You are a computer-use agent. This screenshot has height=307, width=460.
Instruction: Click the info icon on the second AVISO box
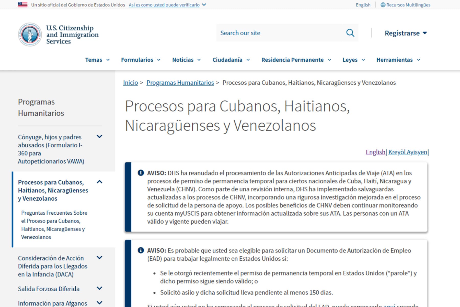[x=141, y=251]
